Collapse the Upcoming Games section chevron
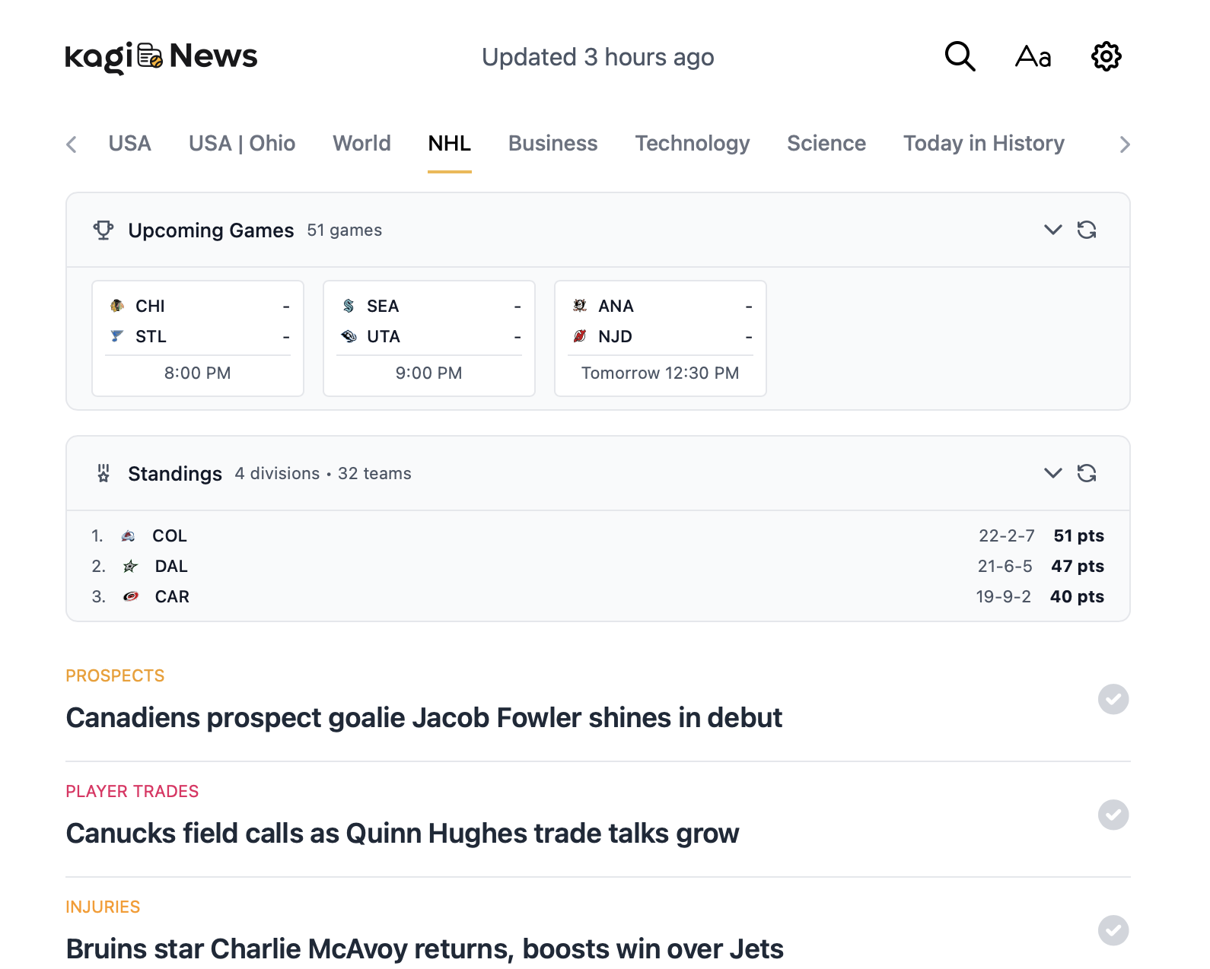 tap(1052, 230)
